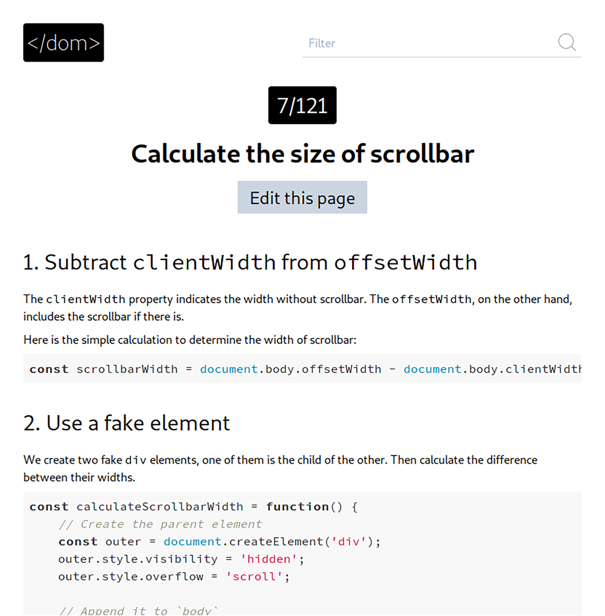Focus the Filter input field
605x616 pixels.
pyautogui.click(x=429, y=43)
